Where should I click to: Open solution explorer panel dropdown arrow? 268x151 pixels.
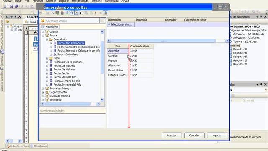(x=257, y=17)
